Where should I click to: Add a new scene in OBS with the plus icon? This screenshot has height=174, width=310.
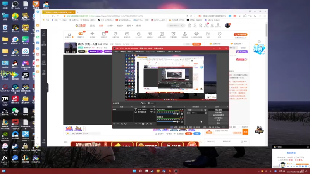click(x=114, y=124)
